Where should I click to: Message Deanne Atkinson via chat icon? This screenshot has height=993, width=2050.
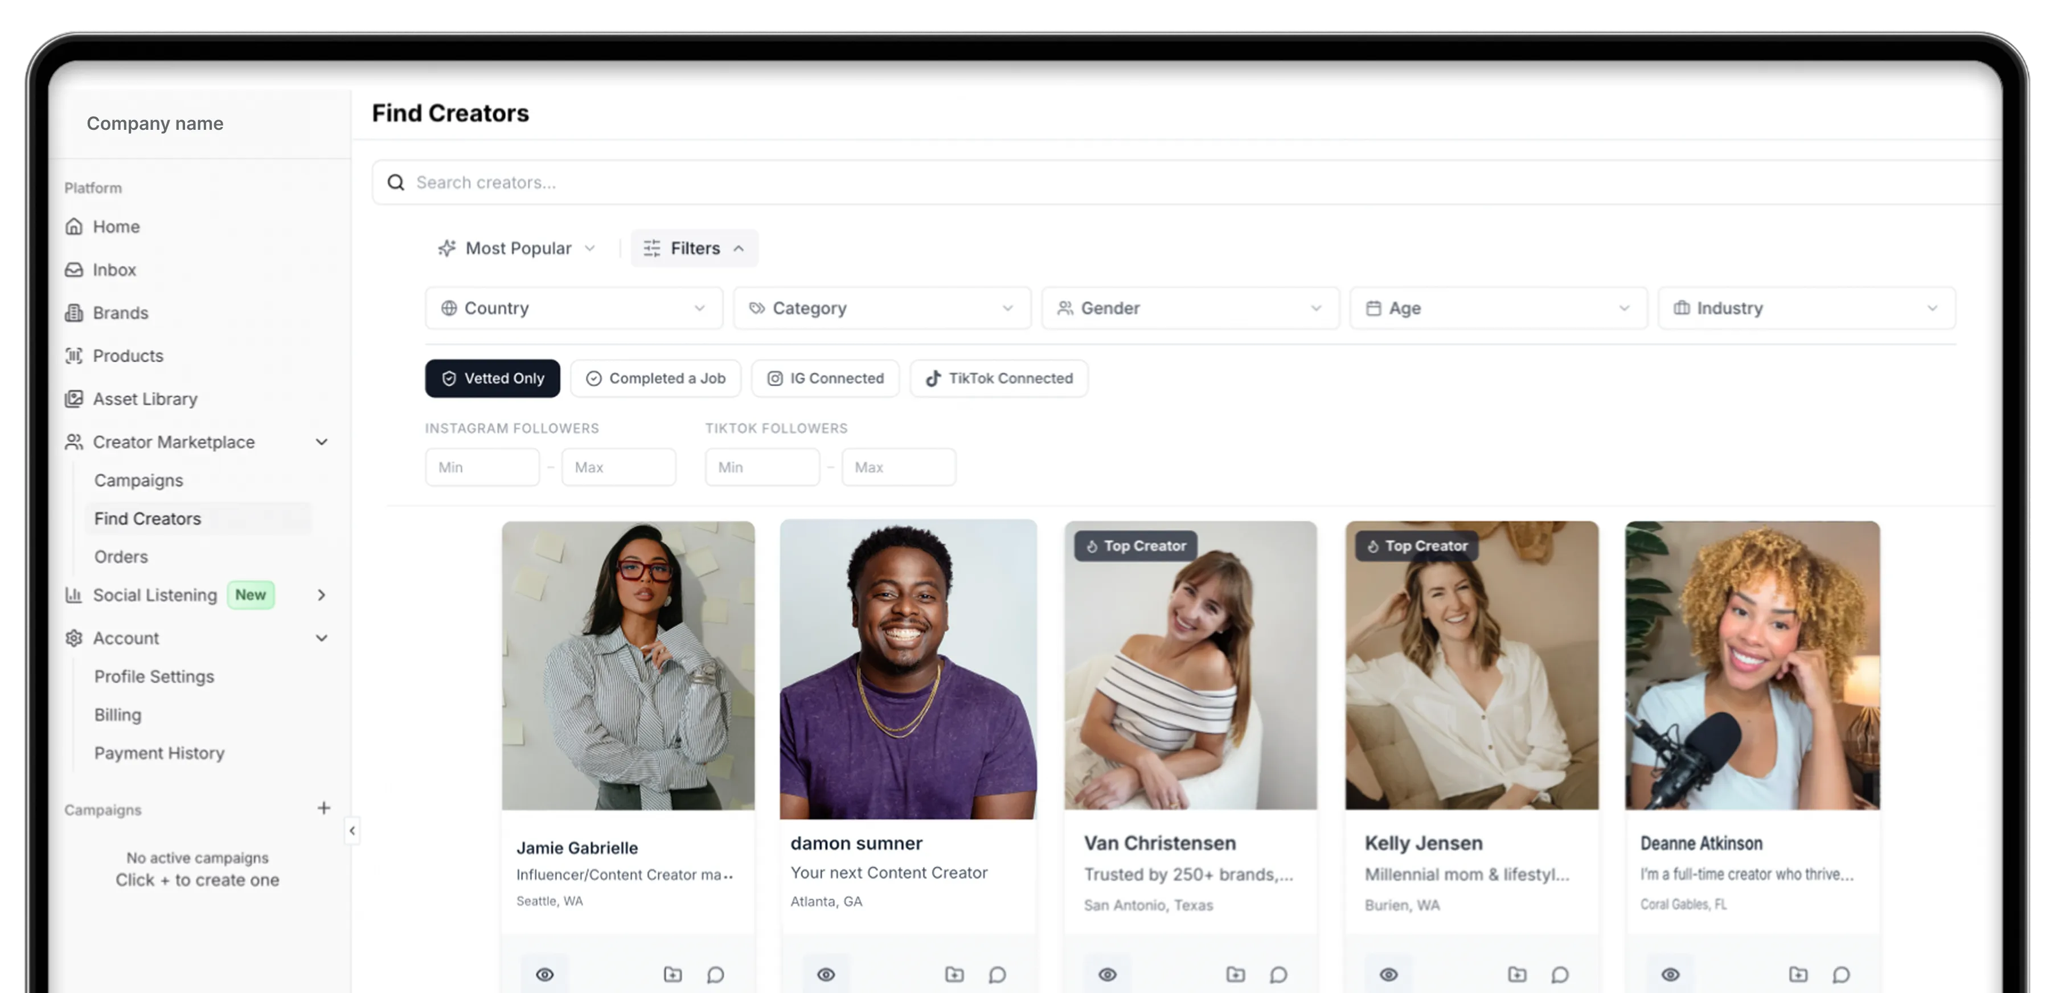(1840, 975)
